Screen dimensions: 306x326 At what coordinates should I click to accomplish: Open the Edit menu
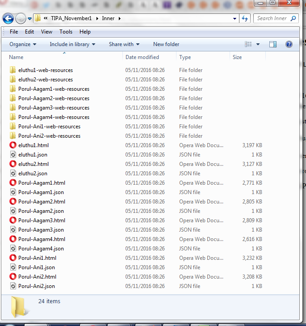(x=29, y=32)
